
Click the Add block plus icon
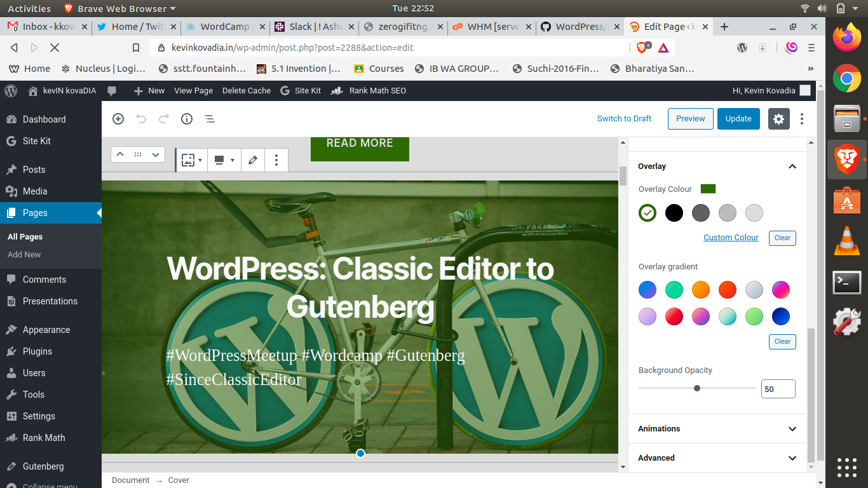point(118,119)
